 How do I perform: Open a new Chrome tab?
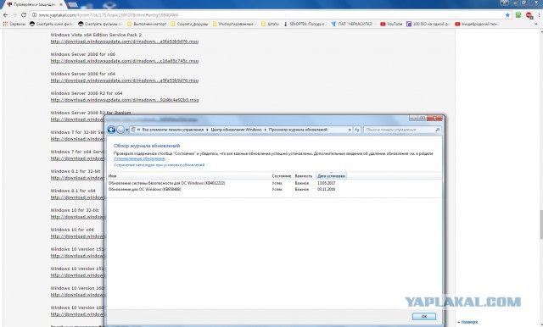tap(73, 4)
